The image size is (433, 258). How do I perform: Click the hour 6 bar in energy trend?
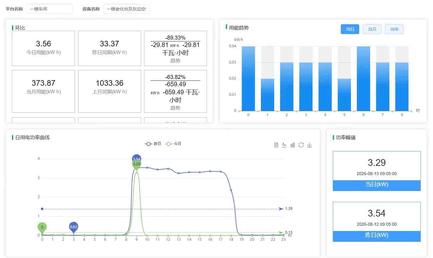pos(364,78)
